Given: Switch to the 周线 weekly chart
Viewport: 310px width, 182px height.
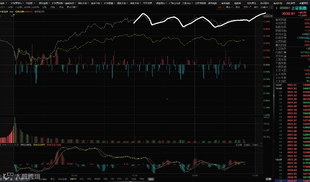Looking at the screenshot, I should point(53,7).
